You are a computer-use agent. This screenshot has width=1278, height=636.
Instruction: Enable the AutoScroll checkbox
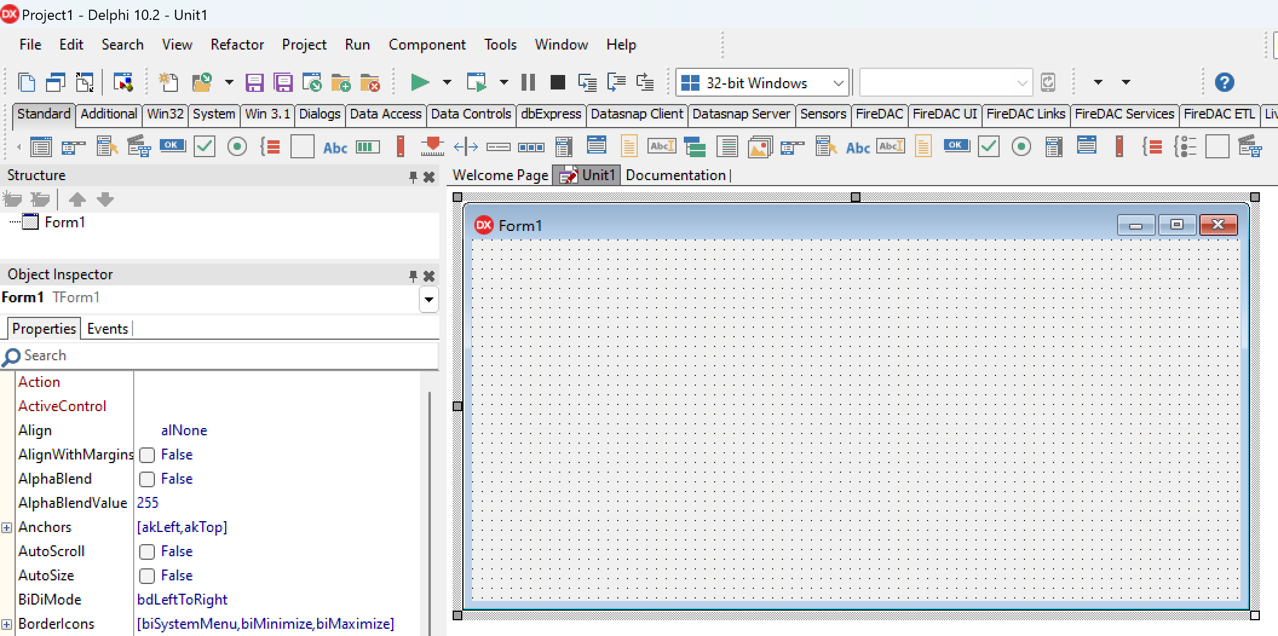coord(147,551)
